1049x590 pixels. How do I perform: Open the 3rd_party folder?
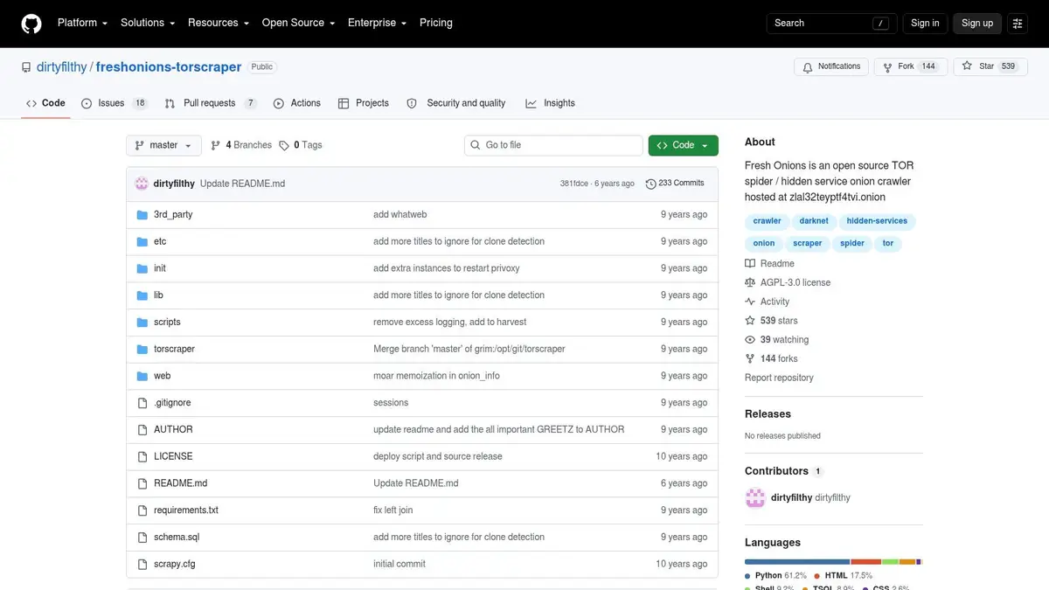(x=173, y=214)
